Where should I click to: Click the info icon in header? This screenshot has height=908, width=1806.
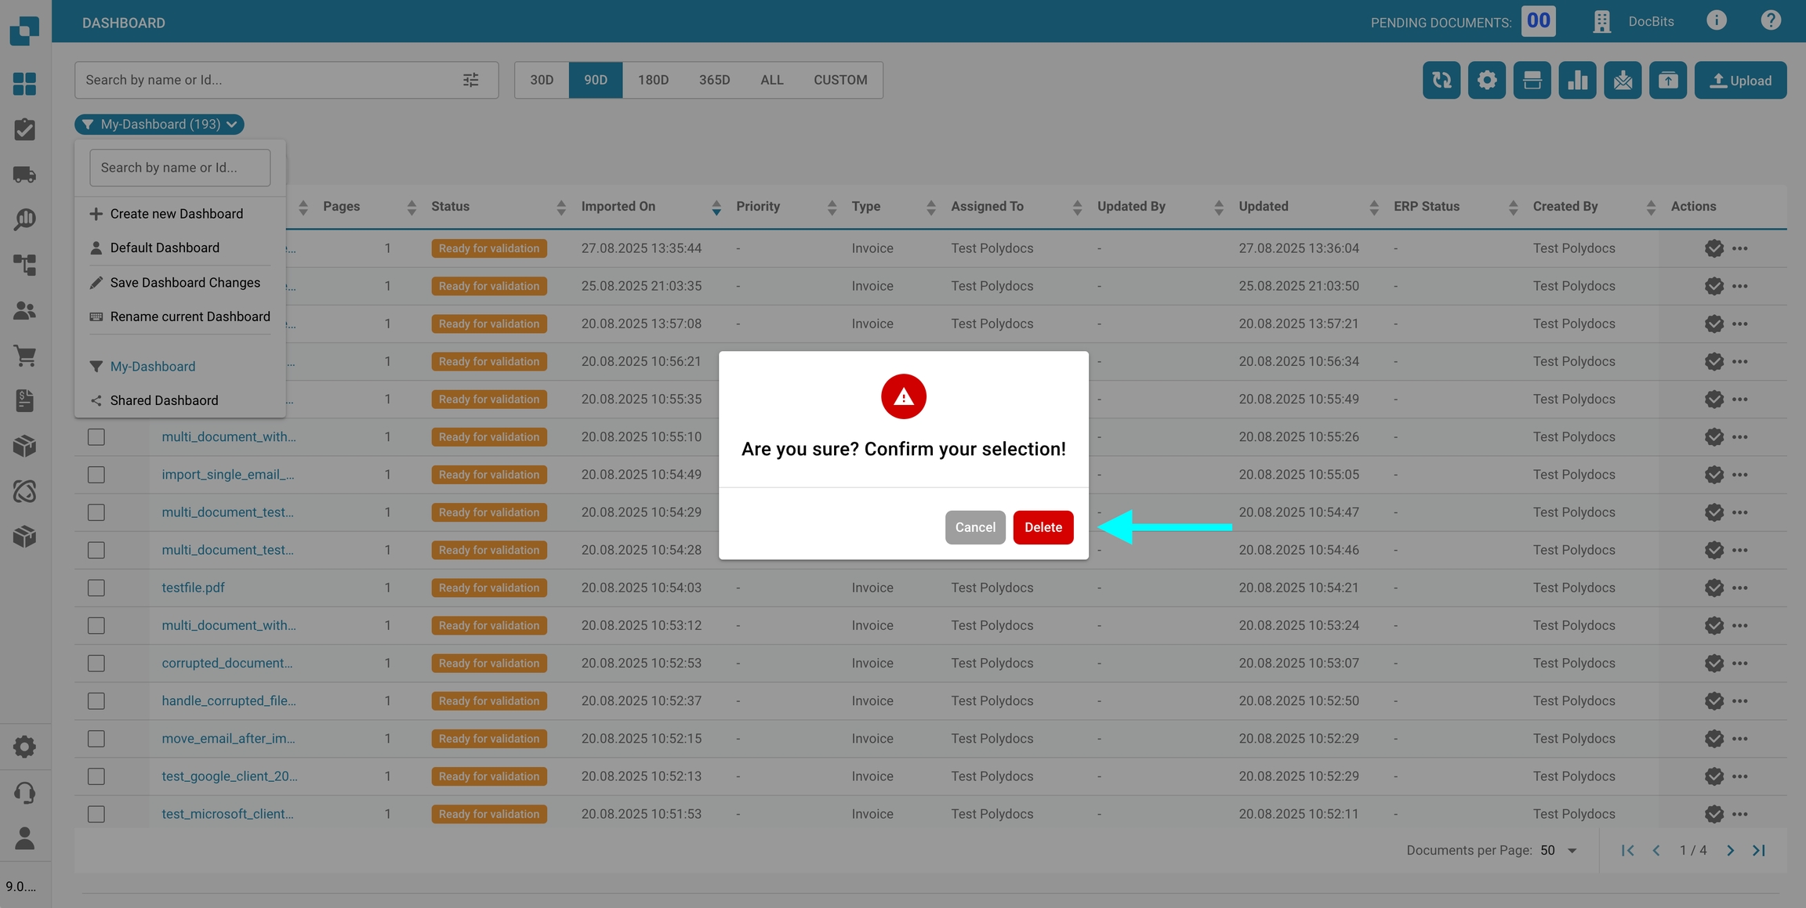pos(1716,21)
